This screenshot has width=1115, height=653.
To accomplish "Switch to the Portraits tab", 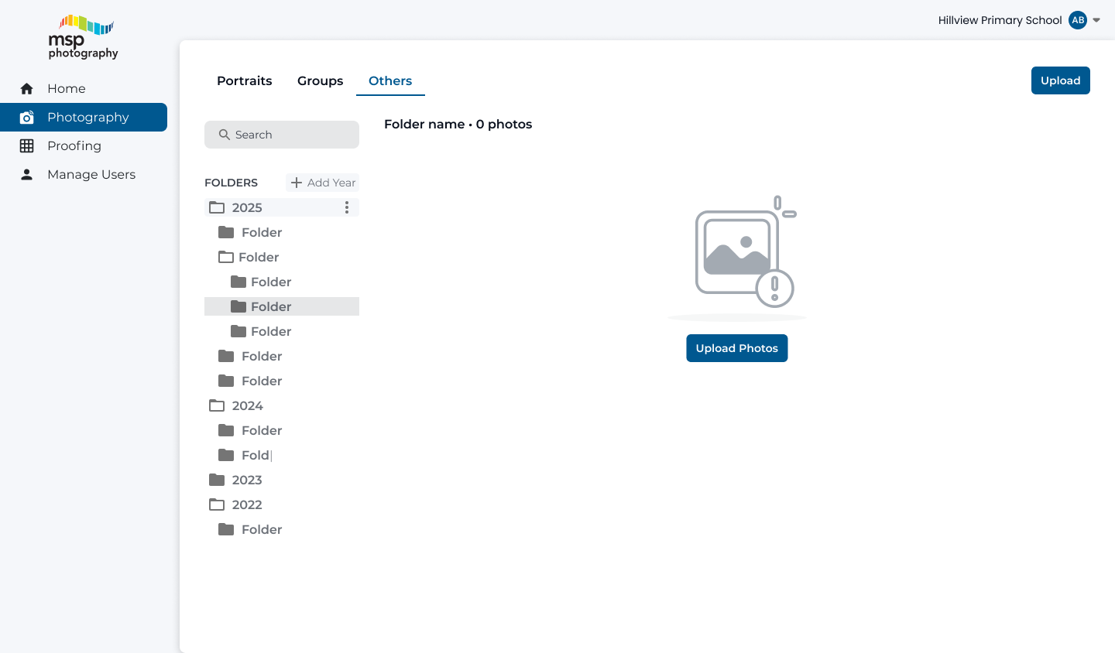I will pos(244,80).
